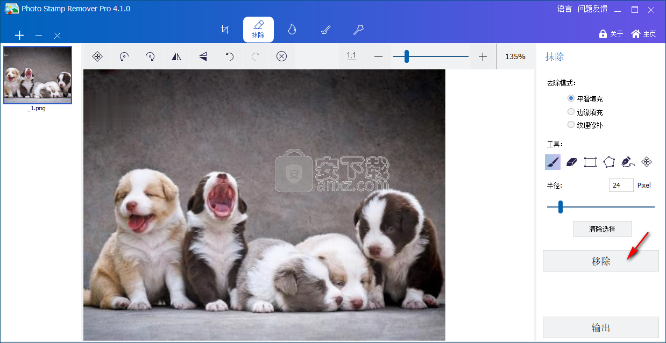Select the Rectangle selection tool

pos(590,162)
